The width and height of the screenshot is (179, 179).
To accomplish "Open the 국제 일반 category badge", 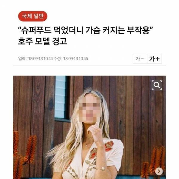I will pyautogui.click(x=33, y=16).
